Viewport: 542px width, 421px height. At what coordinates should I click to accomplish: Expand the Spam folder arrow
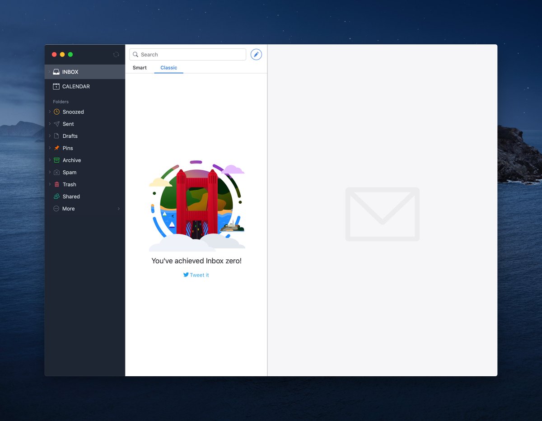[50, 172]
